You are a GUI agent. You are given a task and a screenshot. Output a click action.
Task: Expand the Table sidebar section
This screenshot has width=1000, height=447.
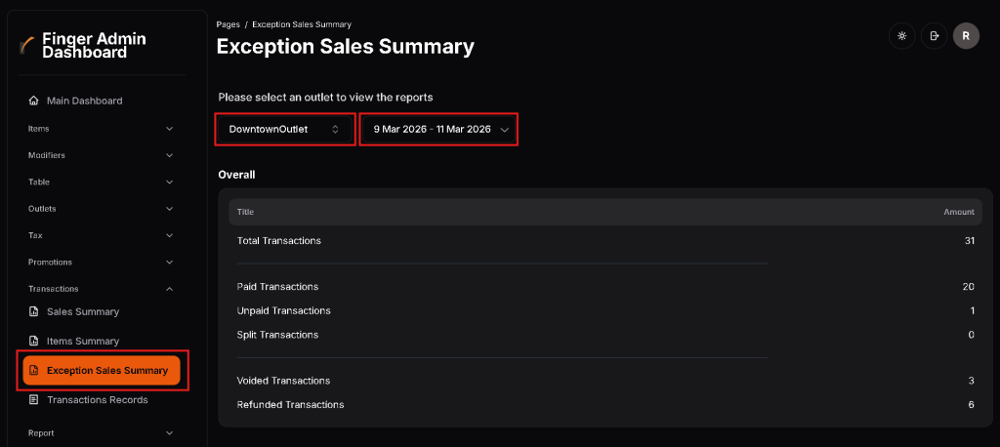(101, 182)
